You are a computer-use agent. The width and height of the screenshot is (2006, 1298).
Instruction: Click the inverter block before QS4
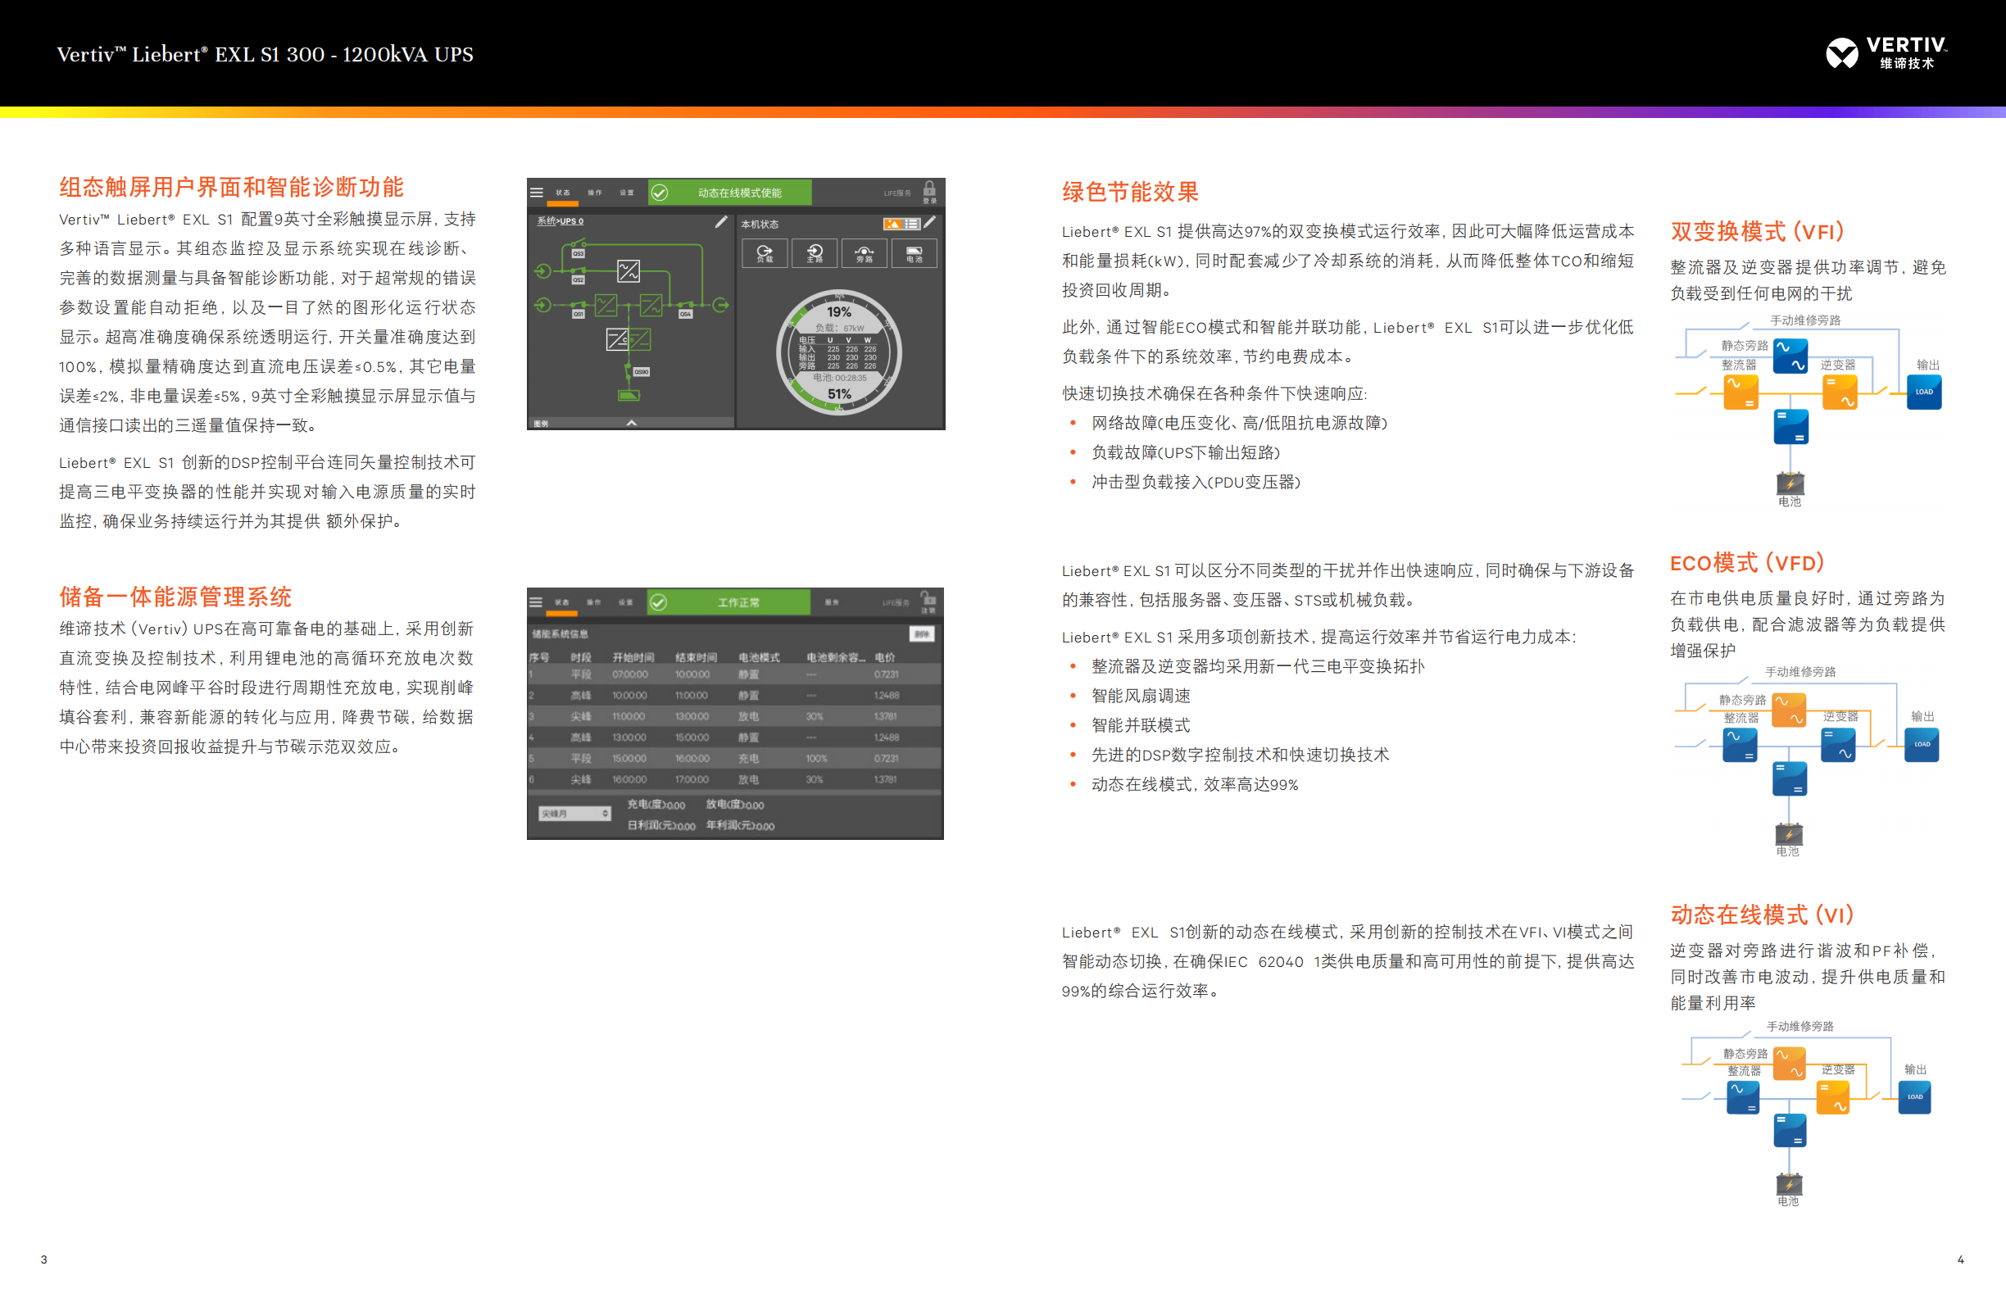[651, 304]
